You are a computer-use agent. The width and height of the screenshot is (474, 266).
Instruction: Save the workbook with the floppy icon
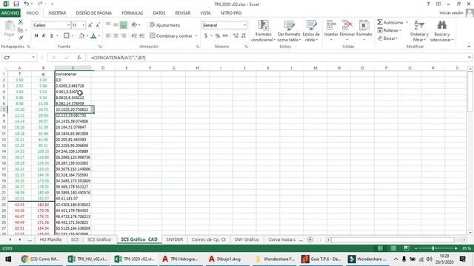[16, 4]
